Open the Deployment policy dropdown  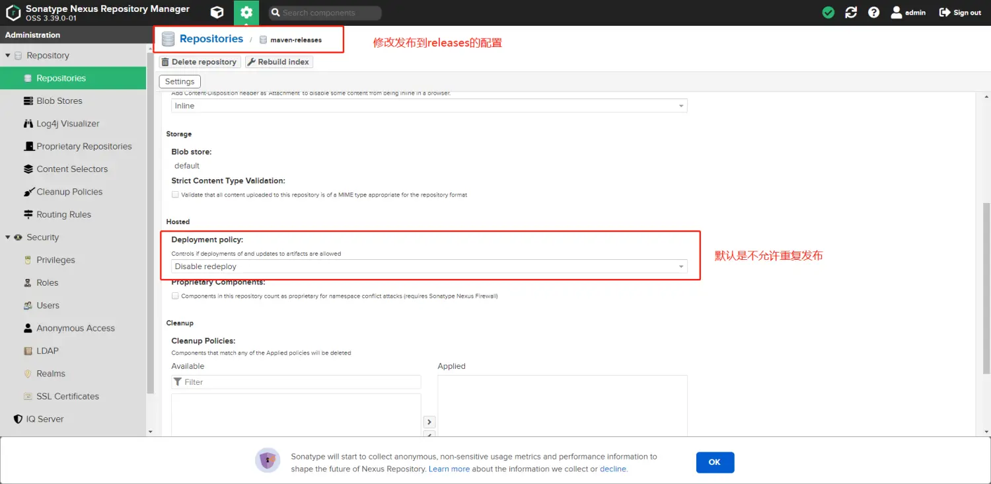[x=429, y=266]
